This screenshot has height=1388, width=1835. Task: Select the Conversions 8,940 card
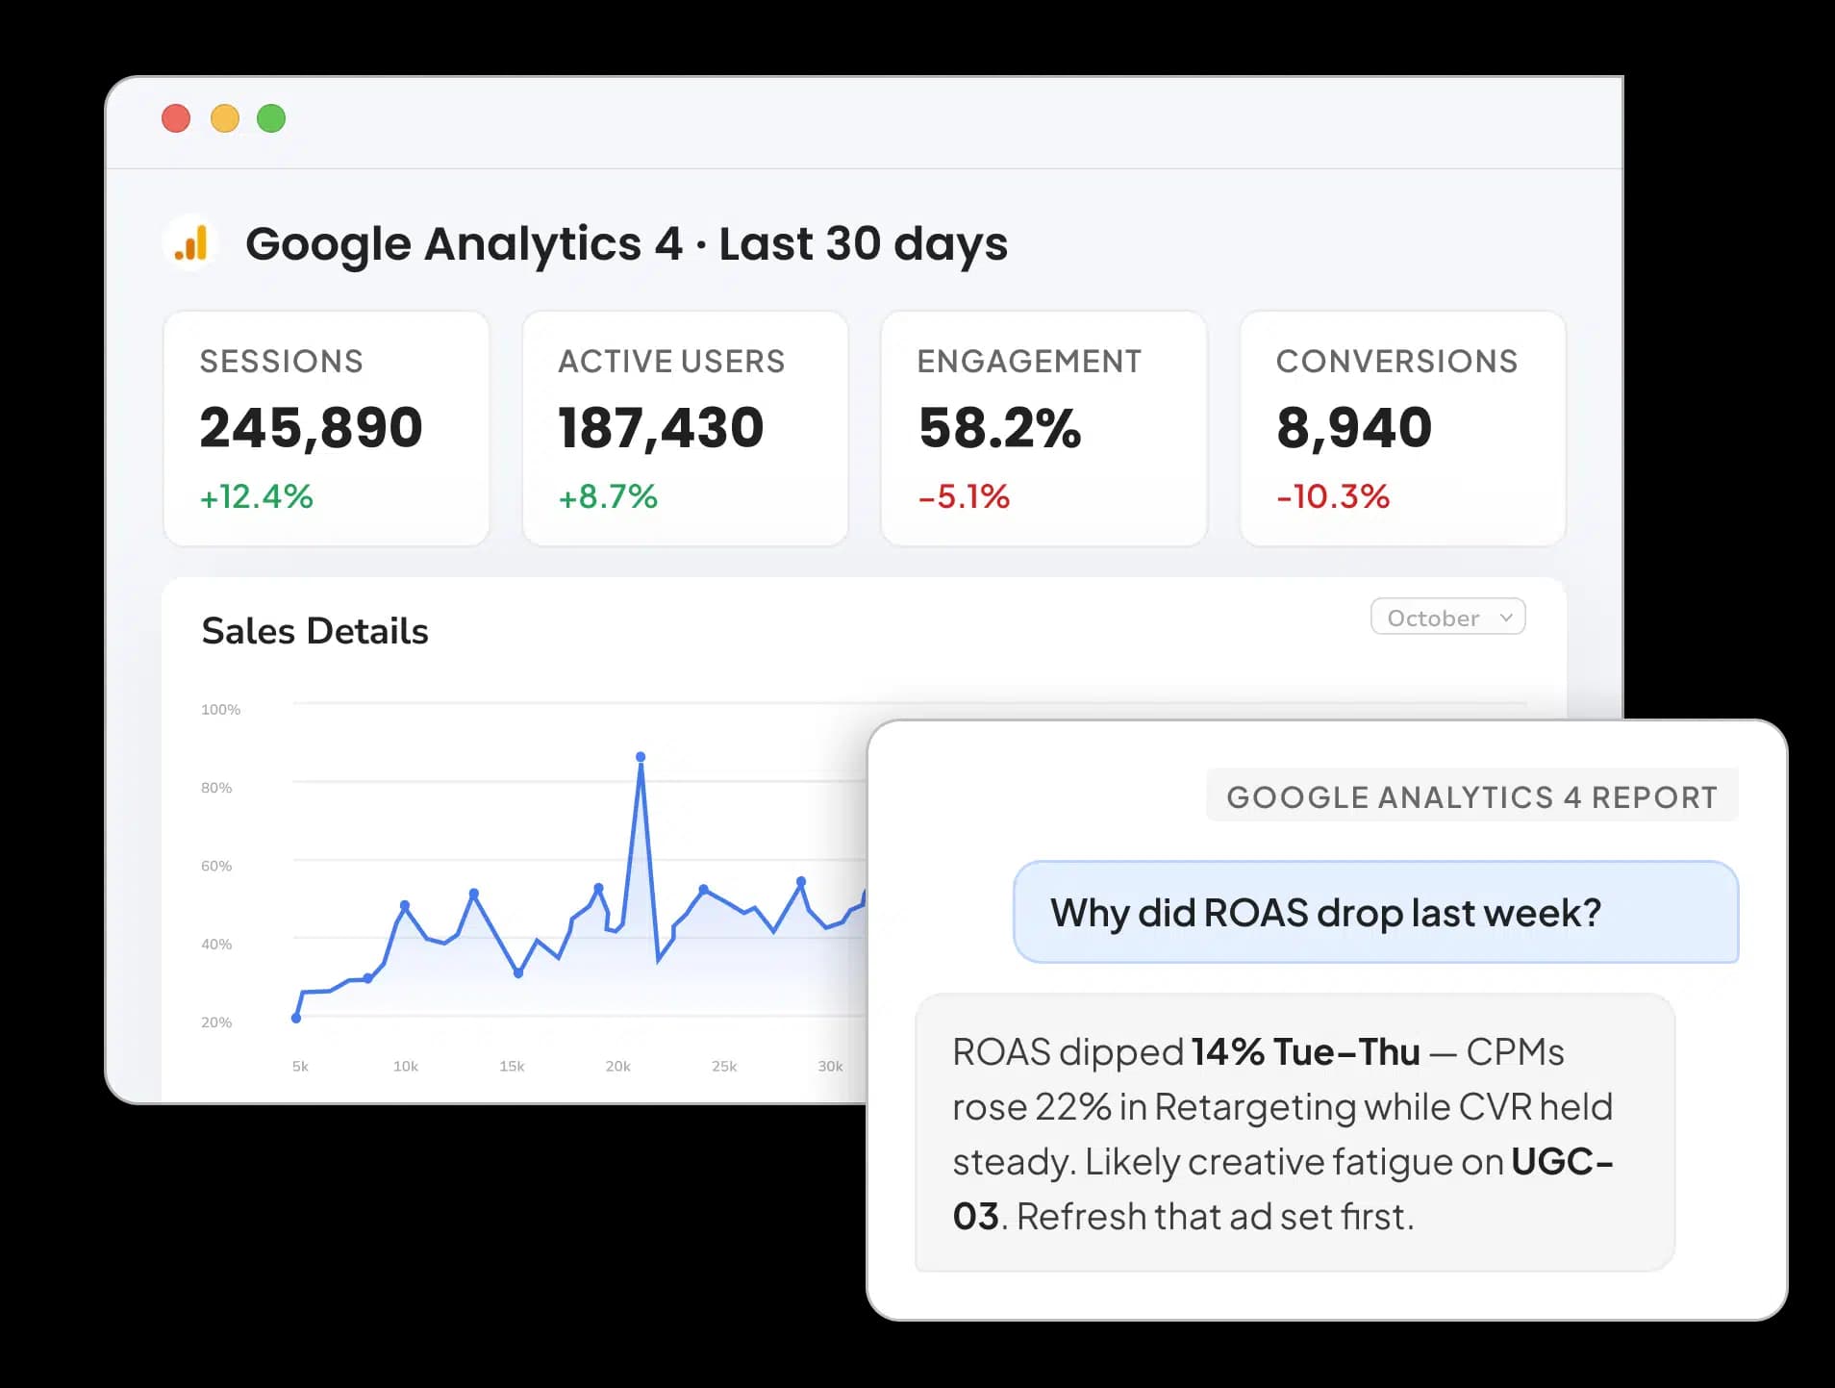[1402, 428]
